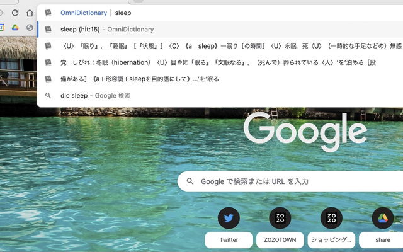Open the Google Calendar bookmark icon
403x252 pixels.
[1, 28]
